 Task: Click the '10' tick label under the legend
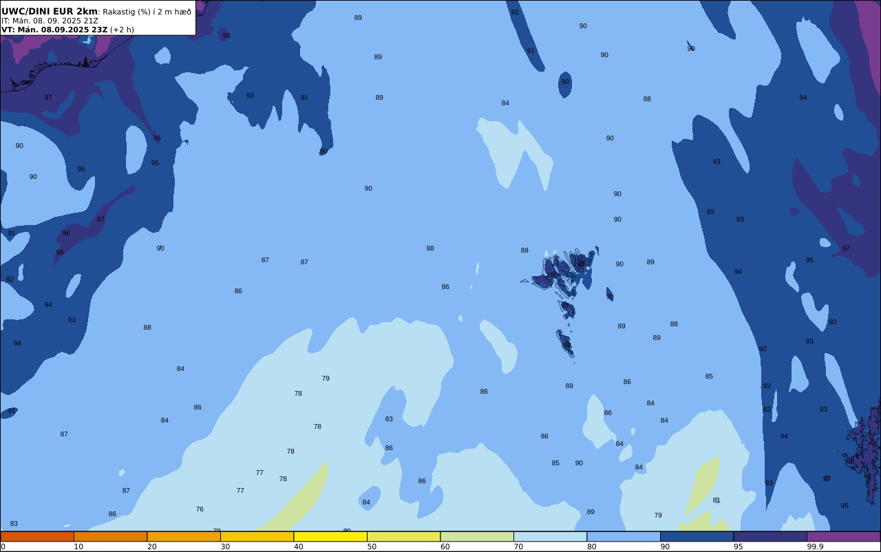point(78,546)
